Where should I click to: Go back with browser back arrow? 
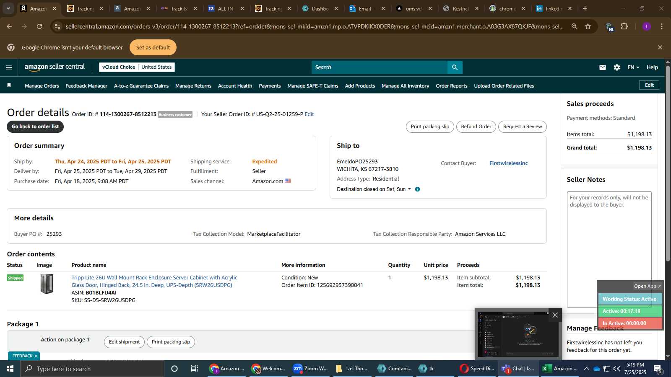pos(9,26)
